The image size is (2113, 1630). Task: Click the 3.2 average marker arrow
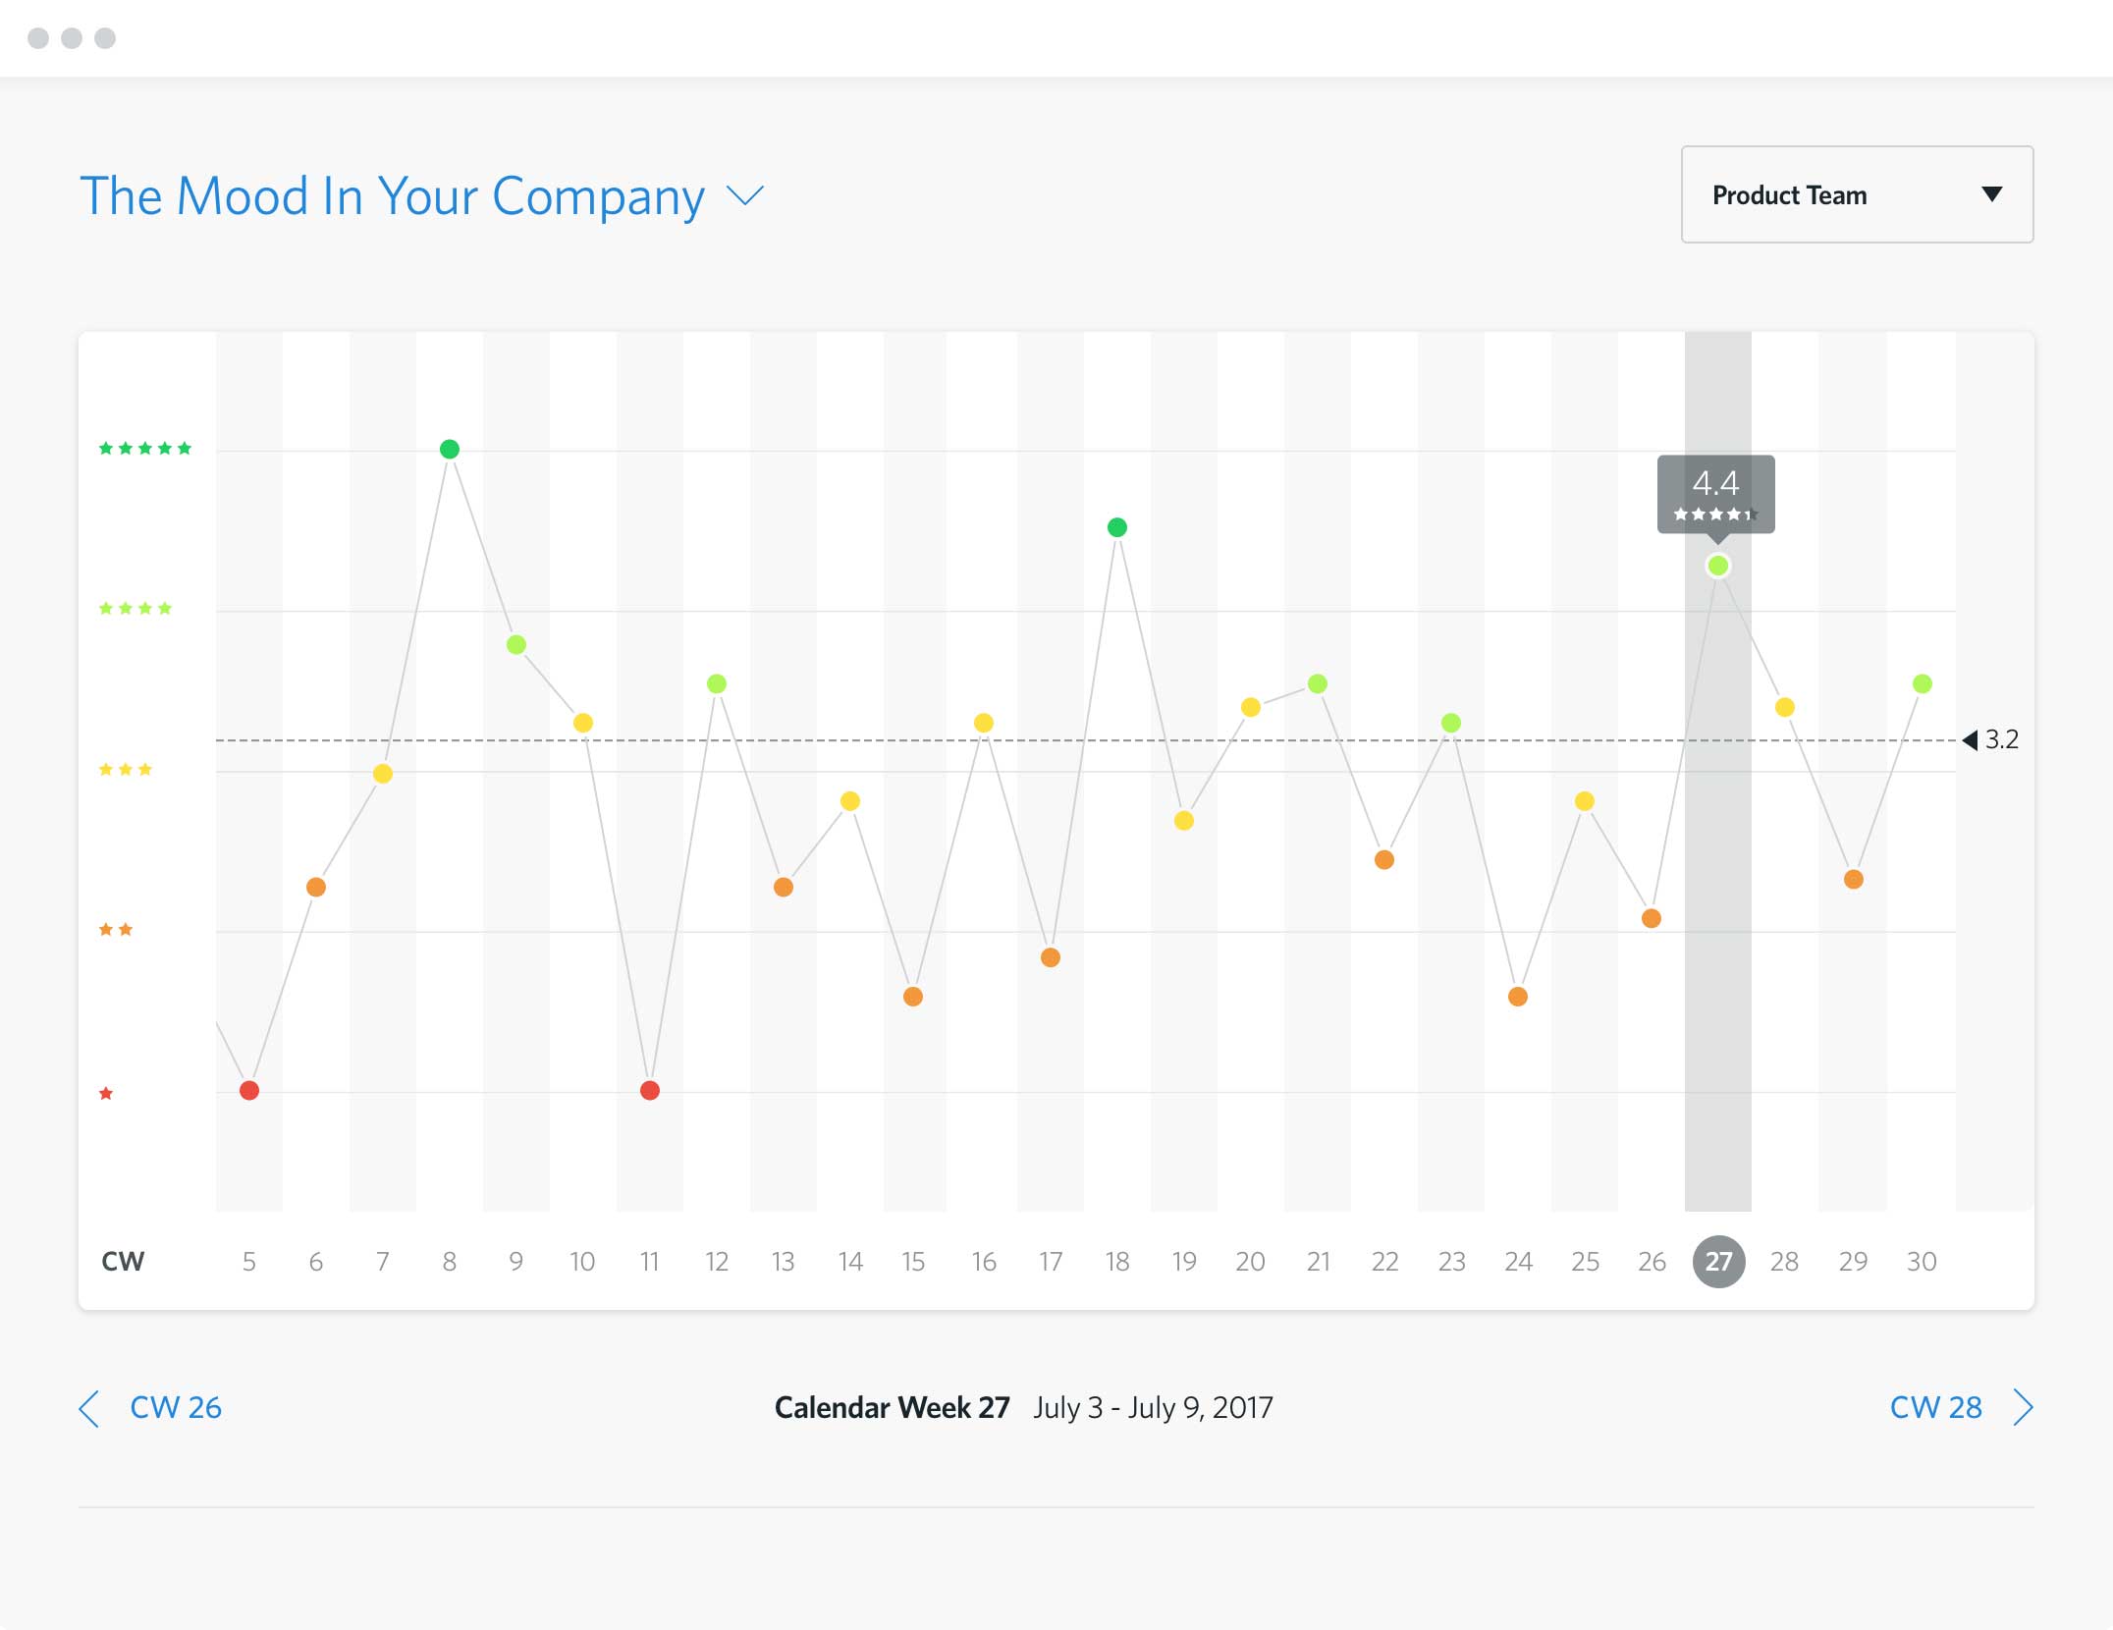pyautogui.click(x=1970, y=740)
